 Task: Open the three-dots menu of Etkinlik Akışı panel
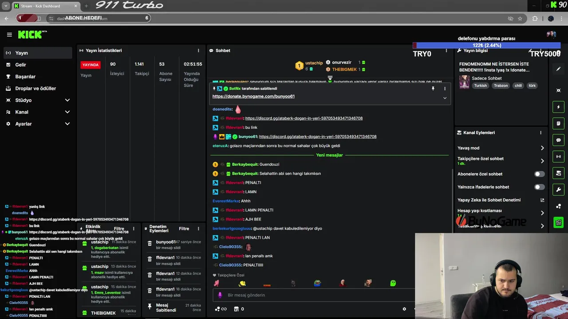click(134, 229)
